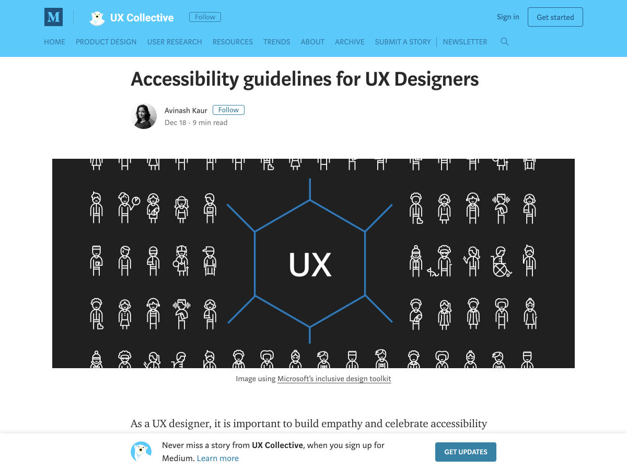Click the UX Collective title text
The height and width of the screenshot is (470, 627).
tap(142, 18)
